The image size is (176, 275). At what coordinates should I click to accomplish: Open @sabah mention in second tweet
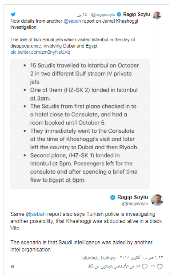click(36, 214)
